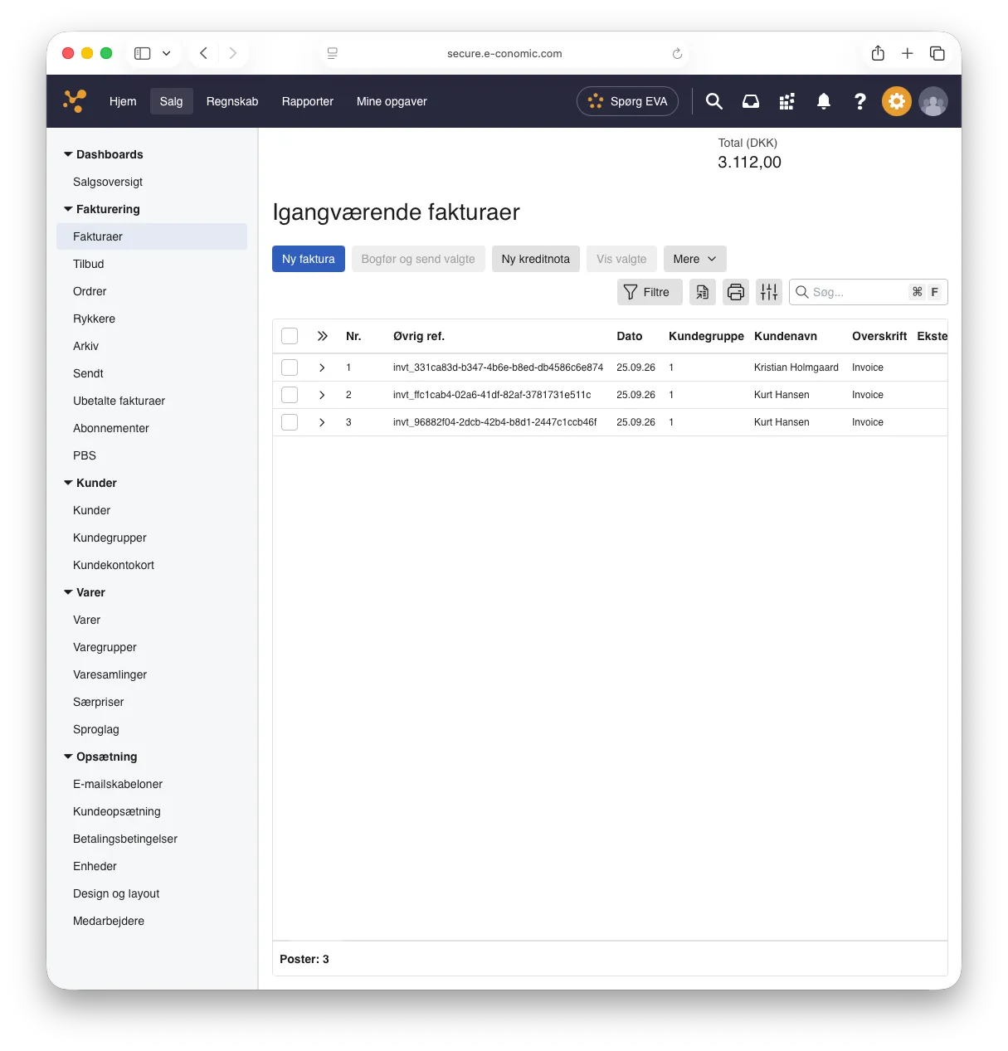Collapse the Fakturering section

68,209
